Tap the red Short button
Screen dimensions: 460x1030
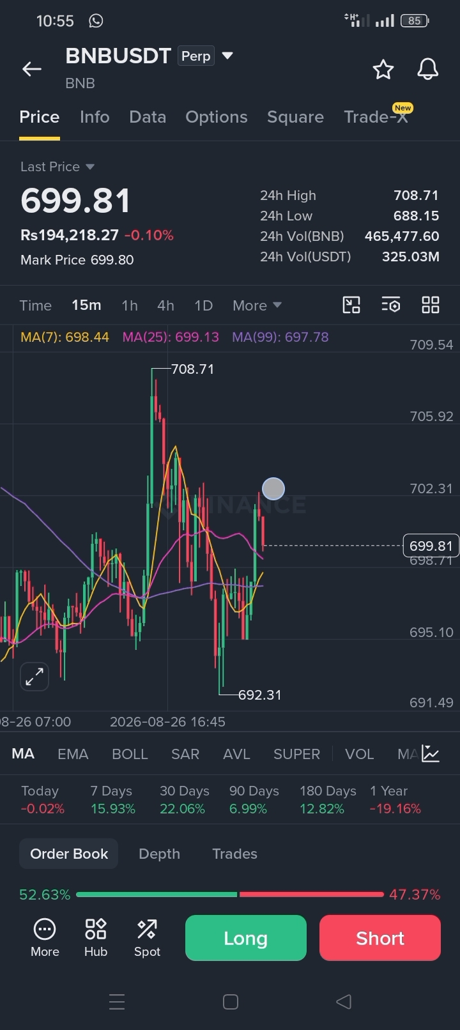click(x=380, y=938)
